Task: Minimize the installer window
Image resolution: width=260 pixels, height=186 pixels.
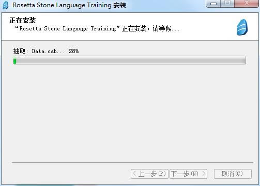Action: [213, 4]
